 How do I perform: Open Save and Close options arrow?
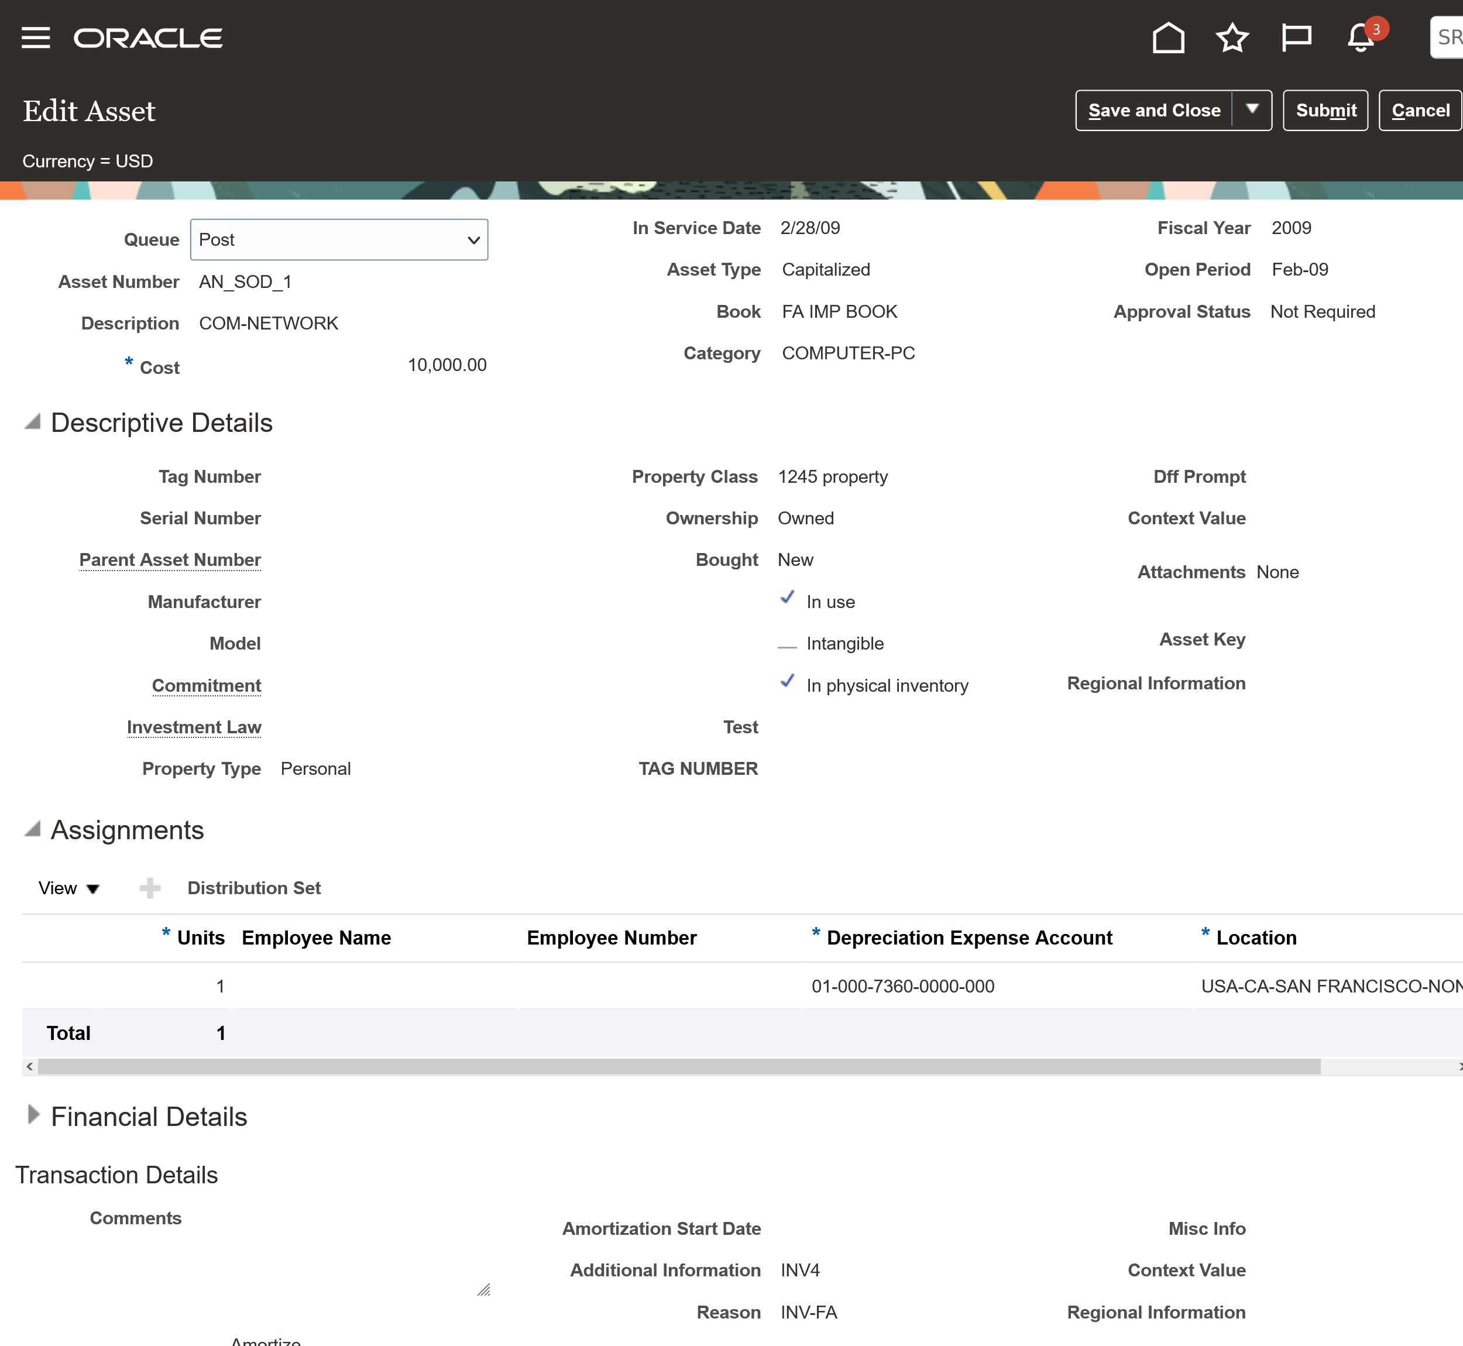(x=1252, y=110)
